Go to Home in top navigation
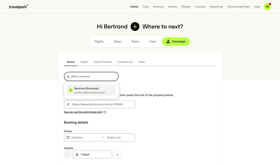 click(134, 7)
